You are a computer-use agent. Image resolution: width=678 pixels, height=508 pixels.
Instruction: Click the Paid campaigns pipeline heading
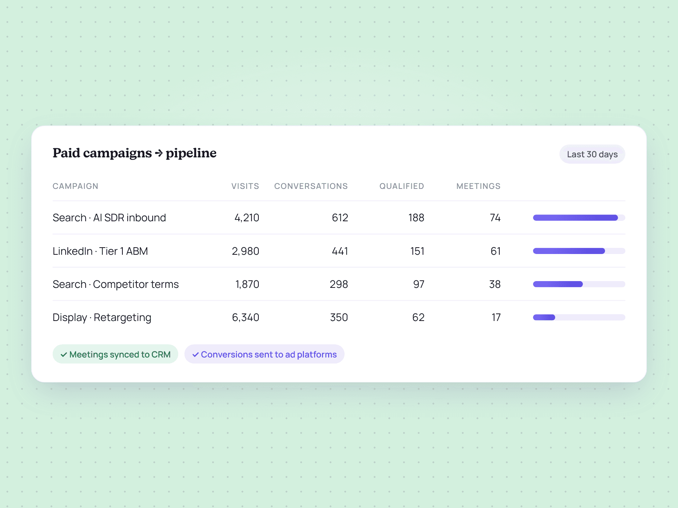coord(134,153)
